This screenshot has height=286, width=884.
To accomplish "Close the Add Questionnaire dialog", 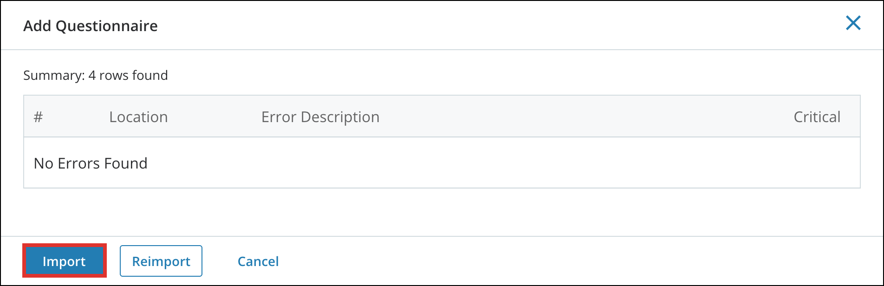I will pos(853,23).
